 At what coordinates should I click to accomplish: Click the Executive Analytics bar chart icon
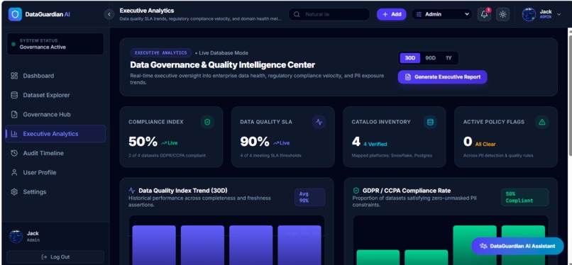[x=14, y=134]
